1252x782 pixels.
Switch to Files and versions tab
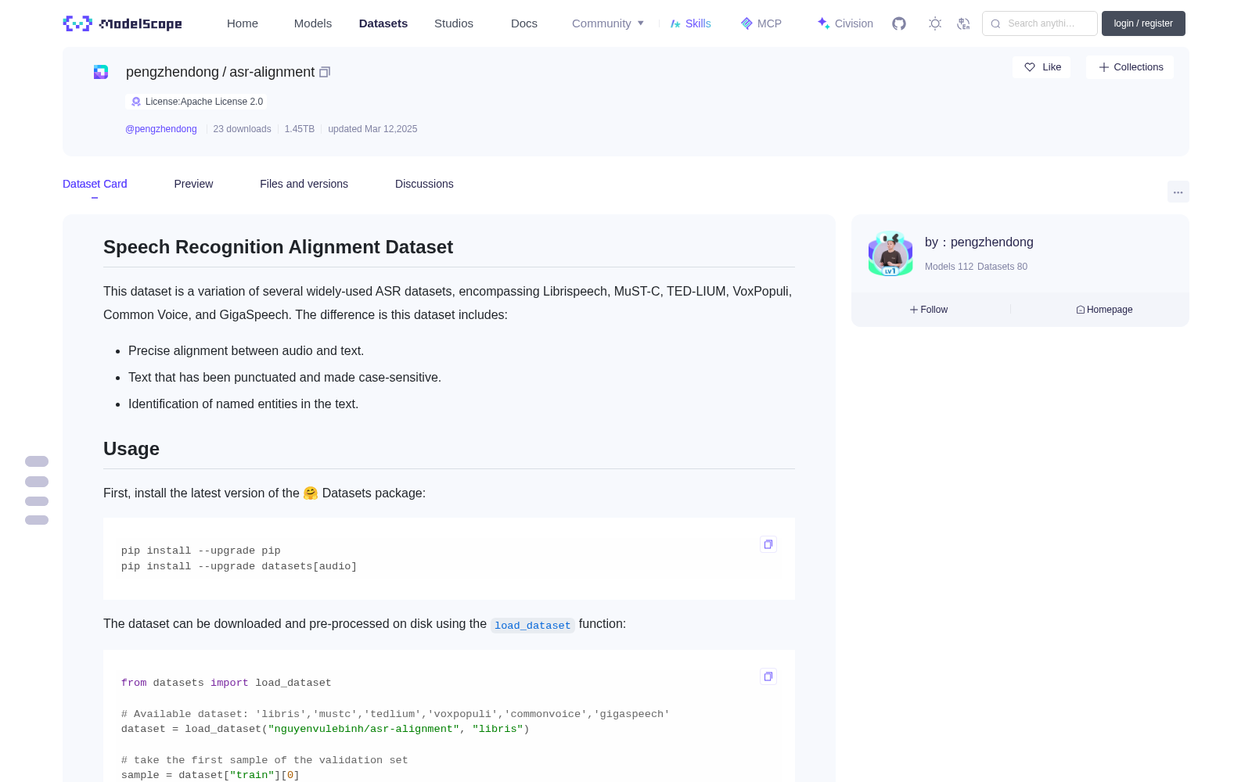pyautogui.click(x=304, y=184)
